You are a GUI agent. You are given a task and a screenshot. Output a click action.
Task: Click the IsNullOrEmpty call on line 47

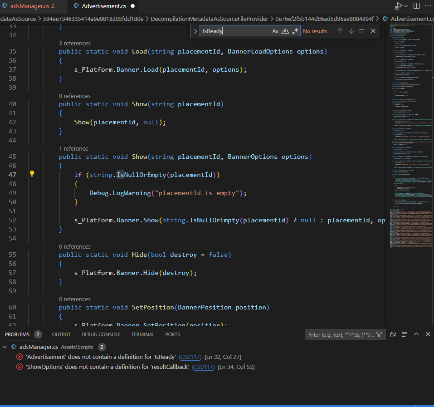141,175
